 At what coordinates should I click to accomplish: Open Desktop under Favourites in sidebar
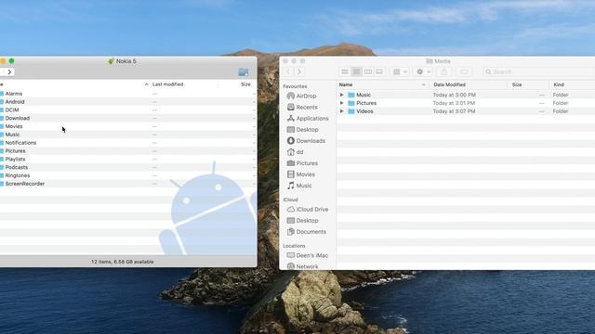tap(302, 130)
